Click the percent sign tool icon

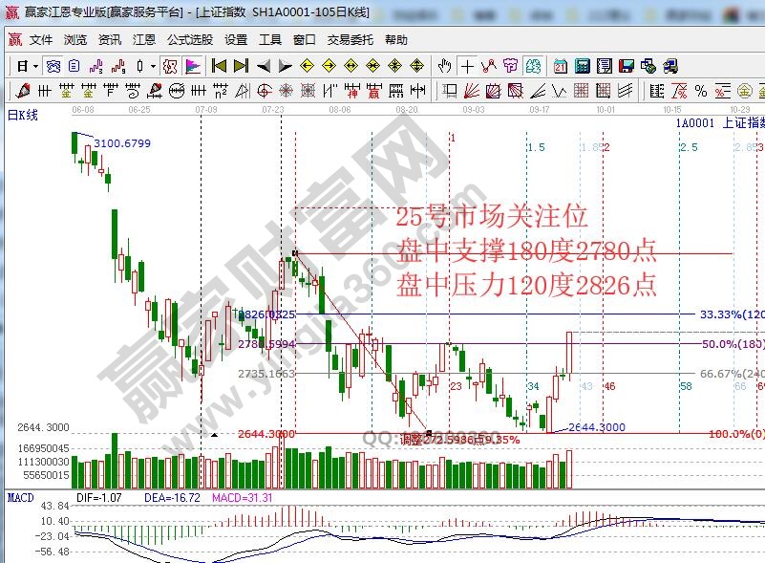[x=701, y=92]
